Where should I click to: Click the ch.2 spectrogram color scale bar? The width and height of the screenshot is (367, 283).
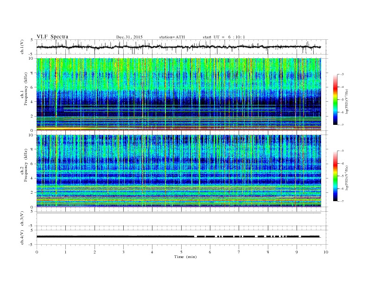335,176
